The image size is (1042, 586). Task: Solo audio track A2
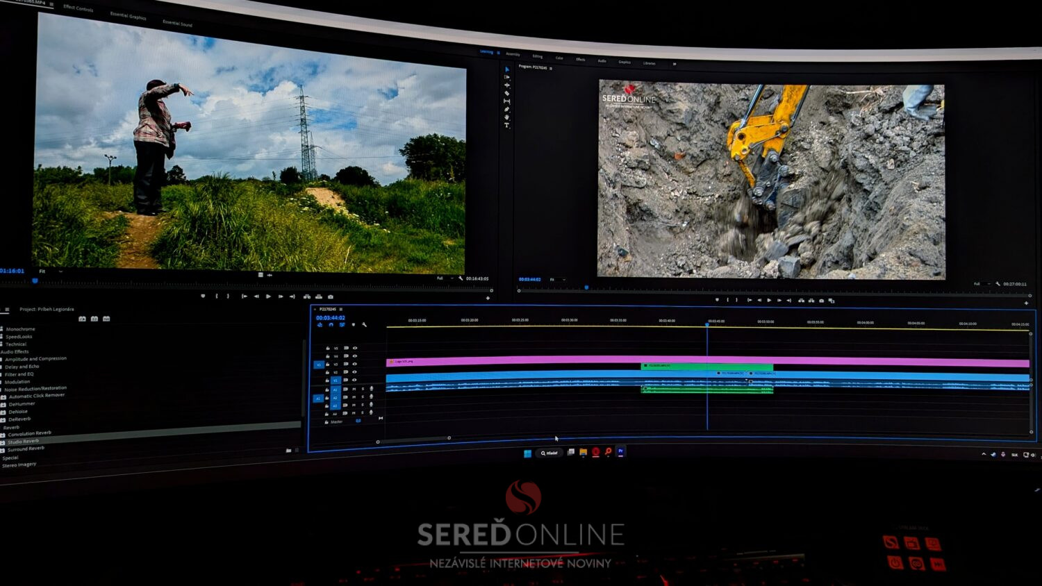click(363, 397)
